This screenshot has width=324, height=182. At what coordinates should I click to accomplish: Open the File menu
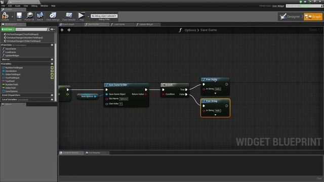tap(3, 6)
